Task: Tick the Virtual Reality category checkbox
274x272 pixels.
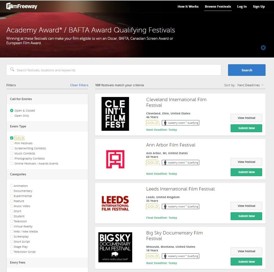Action: click(x=12, y=226)
